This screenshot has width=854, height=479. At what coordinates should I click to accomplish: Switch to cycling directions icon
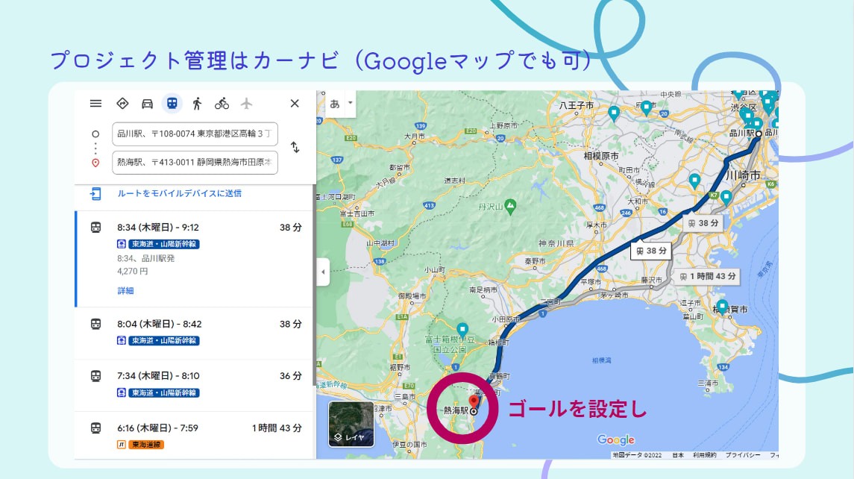click(222, 104)
